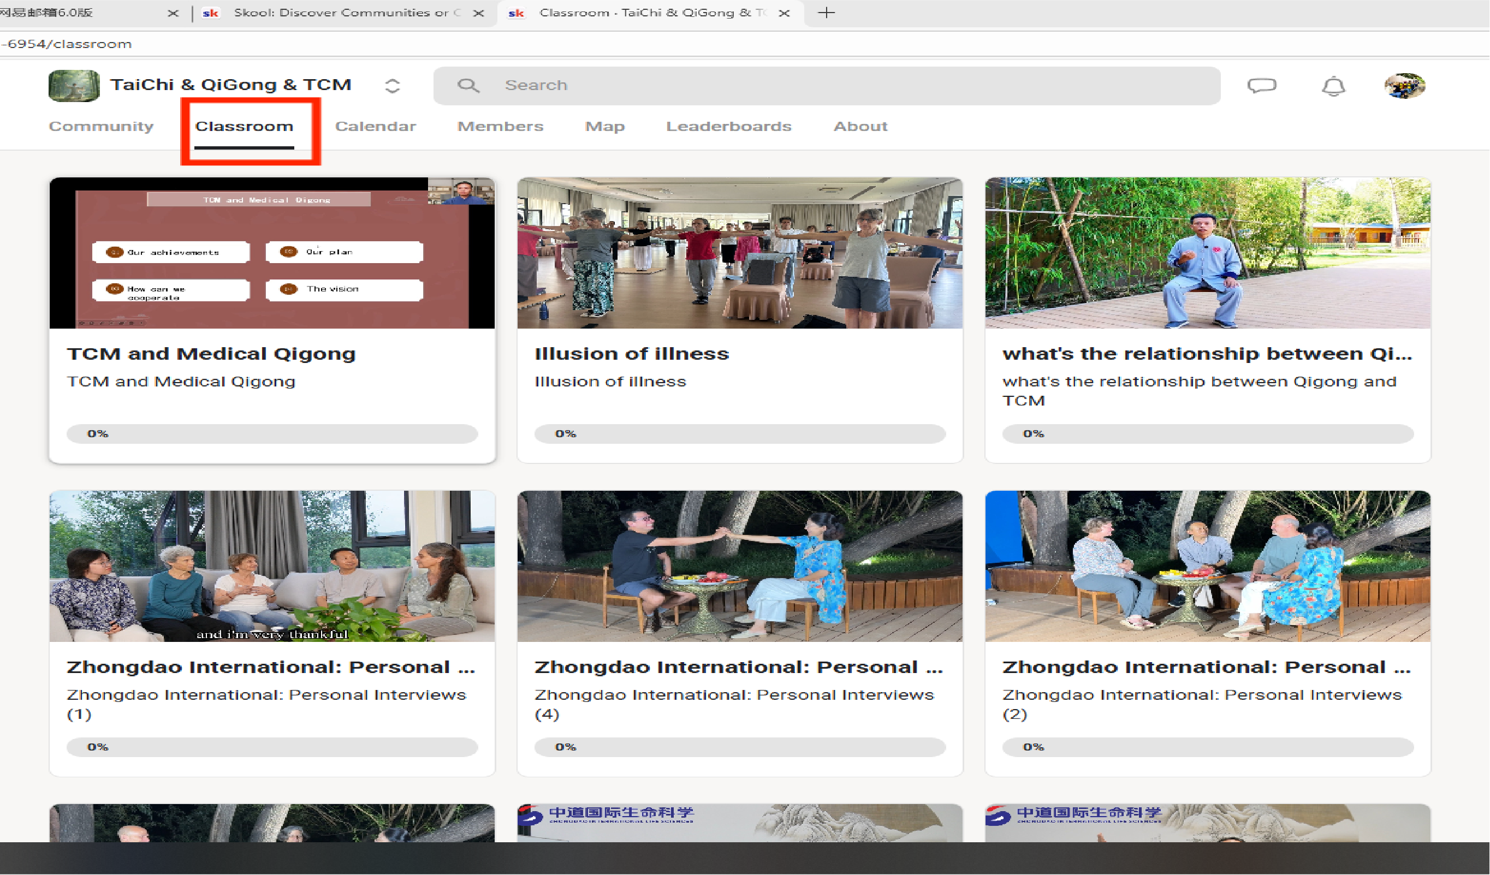Click the TaiChi group logo image

click(x=74, y=86)
